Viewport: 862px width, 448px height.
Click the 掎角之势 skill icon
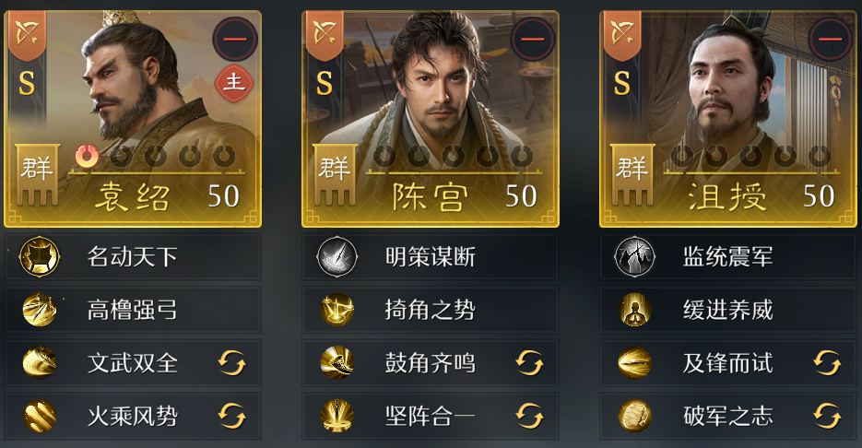point(337,310)
